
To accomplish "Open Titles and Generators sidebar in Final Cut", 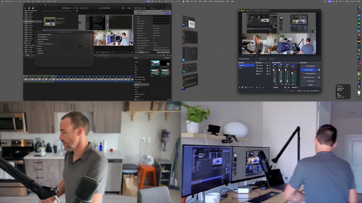I will 33,8.
